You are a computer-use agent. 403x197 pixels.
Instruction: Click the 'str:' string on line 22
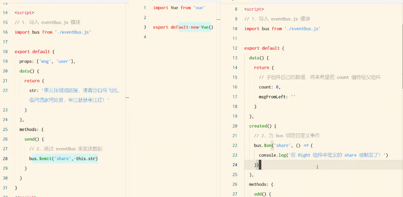74,90
